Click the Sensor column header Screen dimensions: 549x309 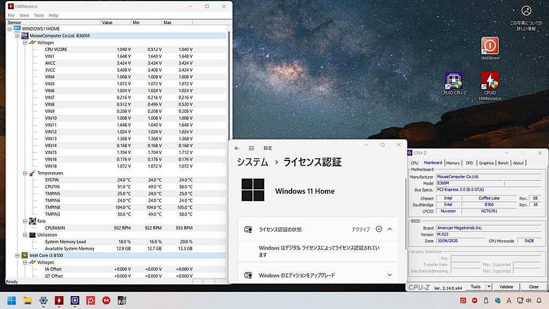tap(53, 23)
